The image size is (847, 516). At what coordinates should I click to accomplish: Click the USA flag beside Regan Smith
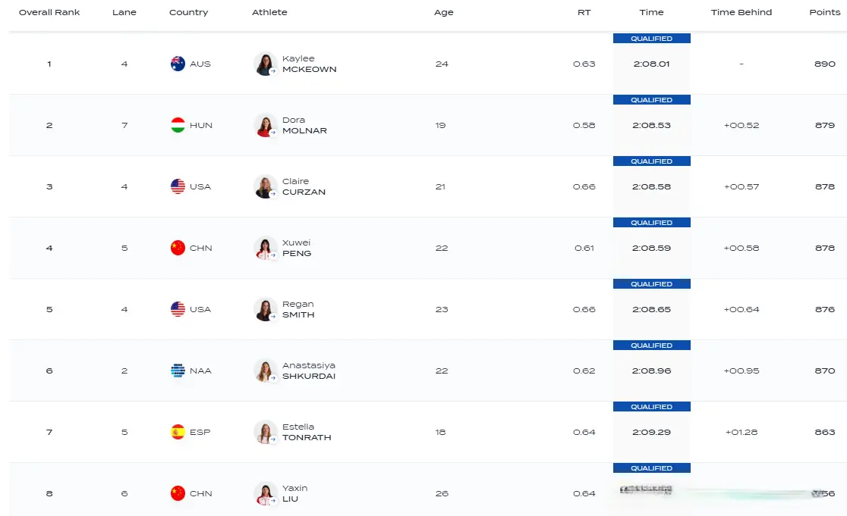point(178,309)
